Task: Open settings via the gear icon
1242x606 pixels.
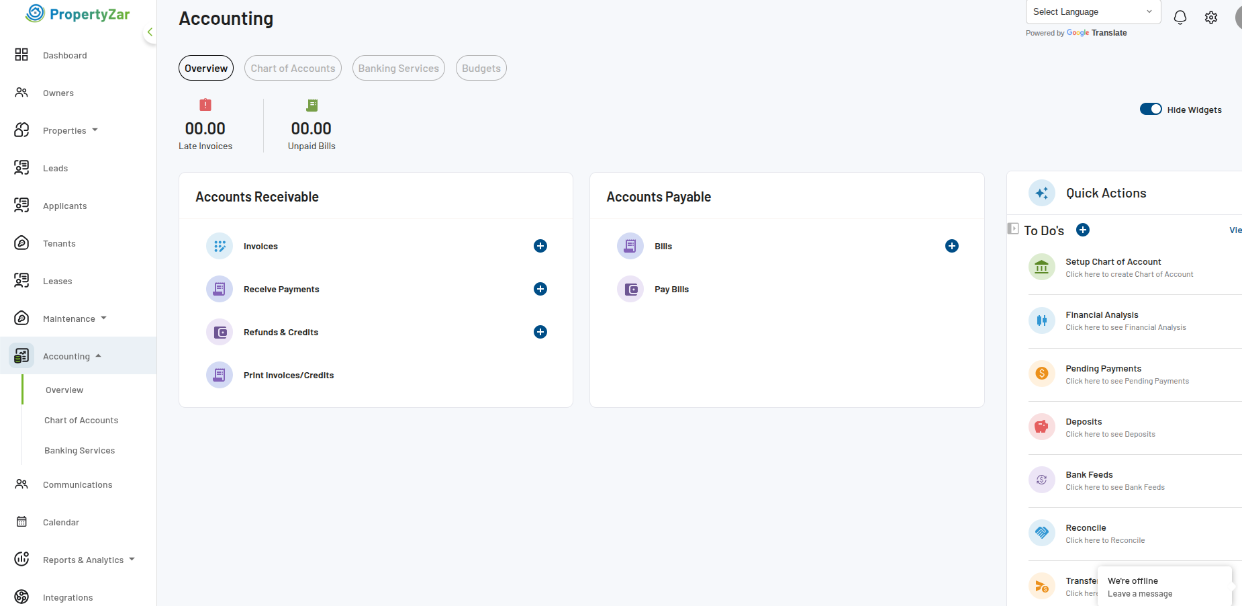Action: click(x=1210, y=17)
